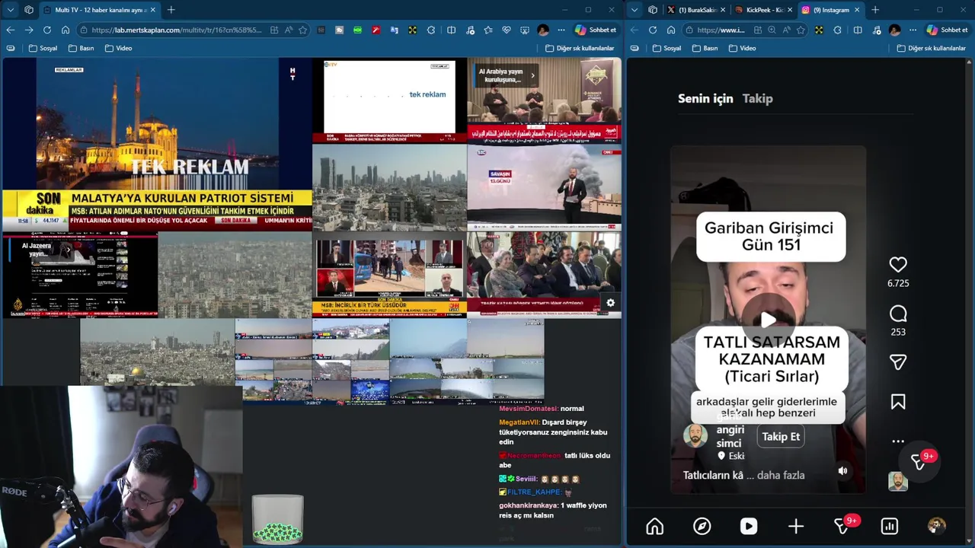
Task: Open Sohbet et Copilot in Instagram window
Action: (x=947, y=30)
